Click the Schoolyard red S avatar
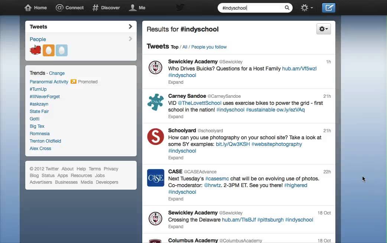 156,136
